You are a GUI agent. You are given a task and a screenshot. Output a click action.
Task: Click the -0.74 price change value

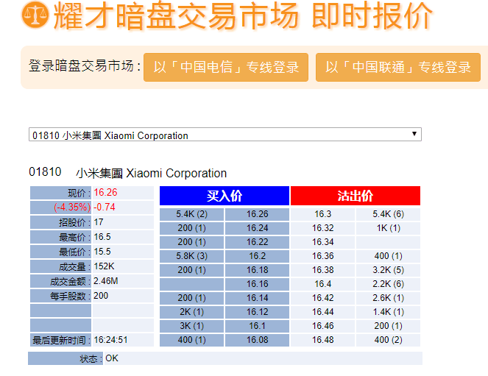(x=105, y=207)
